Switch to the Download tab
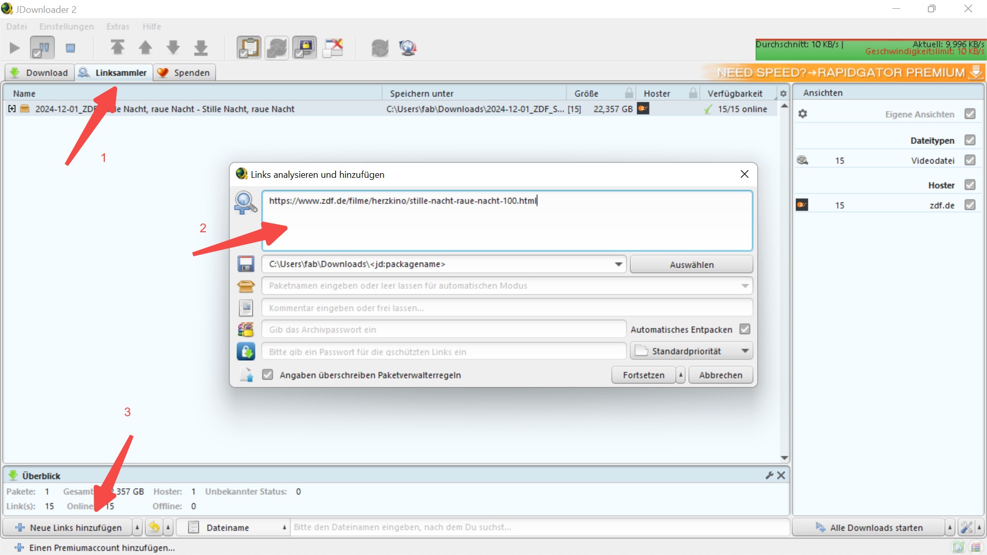987x555 pixels. (40, 72)
